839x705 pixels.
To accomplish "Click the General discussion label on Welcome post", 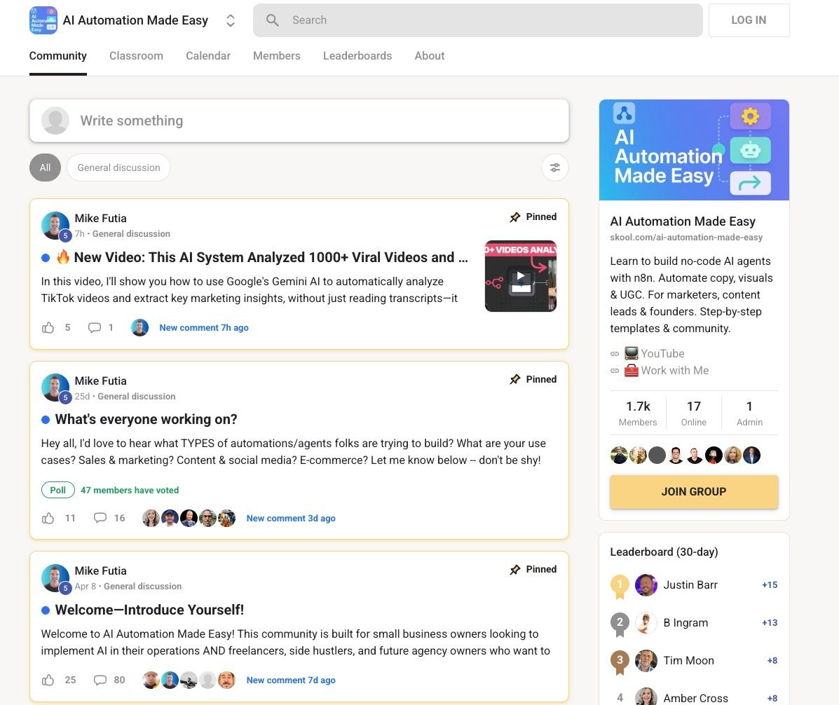I will click(142, 587).
